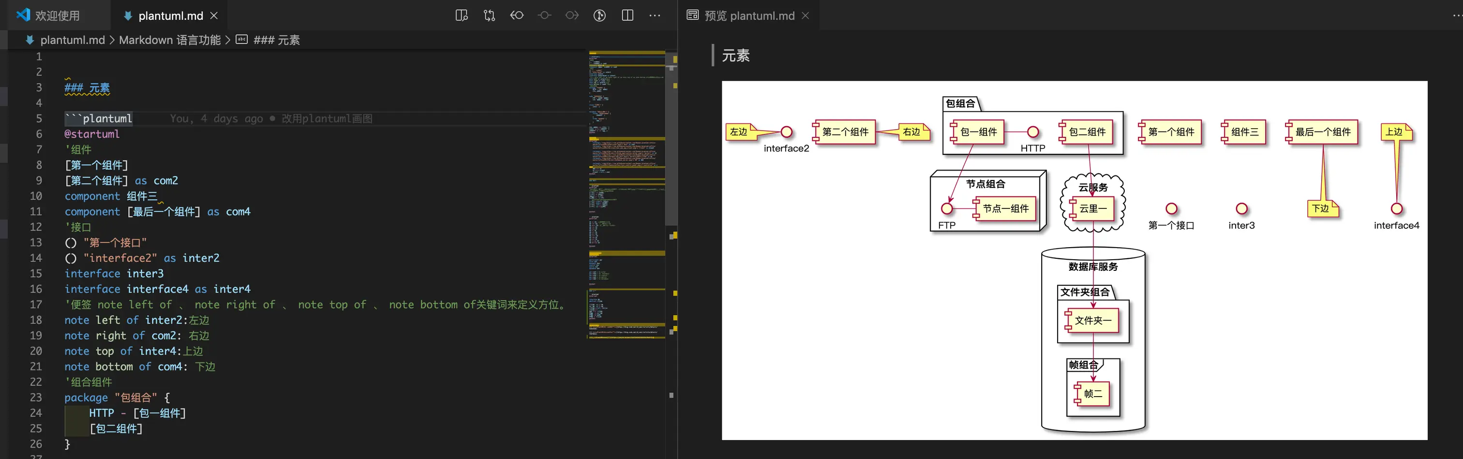Click the 帧二 component in the diagram
This screenshot has height=459, width=1463.
pyautogui.click(x=1091, y=393)
